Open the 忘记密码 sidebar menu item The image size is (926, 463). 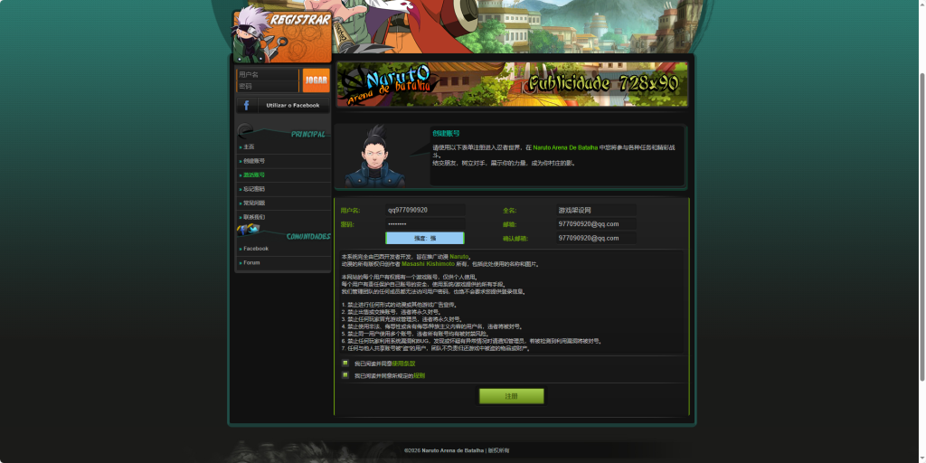[254, 189]
